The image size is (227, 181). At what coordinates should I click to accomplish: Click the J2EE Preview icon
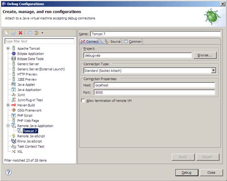point(14,79)
